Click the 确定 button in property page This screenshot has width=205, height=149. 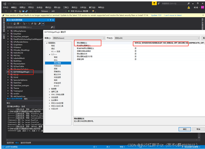tap(185, 129)
